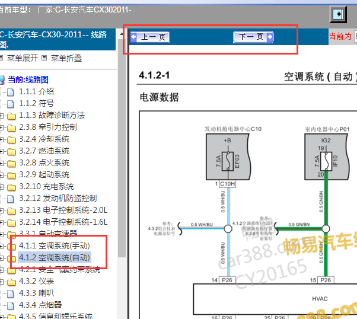Select 当前:线路图 root node

pyautogui.click(x=28, y=79)
